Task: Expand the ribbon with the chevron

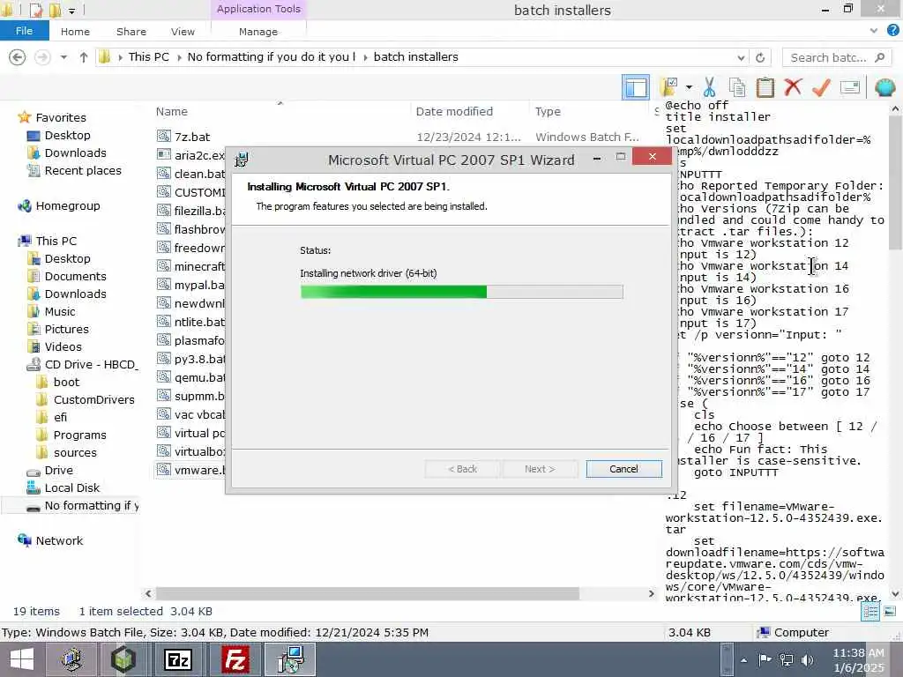Action: pyautogui.click(x=873, y=31)
